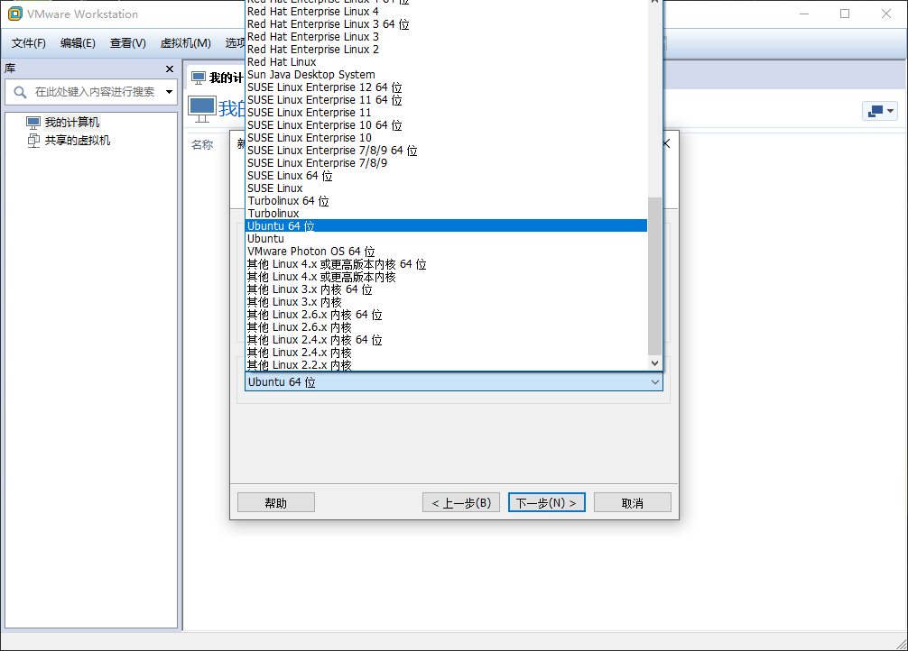Select 其他 Linux 4.x 或更高版本内核 64 位
Viewport: 908px width, 651px height.
click(x=447, y=264)
